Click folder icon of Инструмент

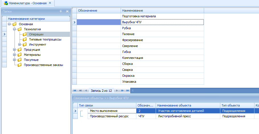(24, 44)
